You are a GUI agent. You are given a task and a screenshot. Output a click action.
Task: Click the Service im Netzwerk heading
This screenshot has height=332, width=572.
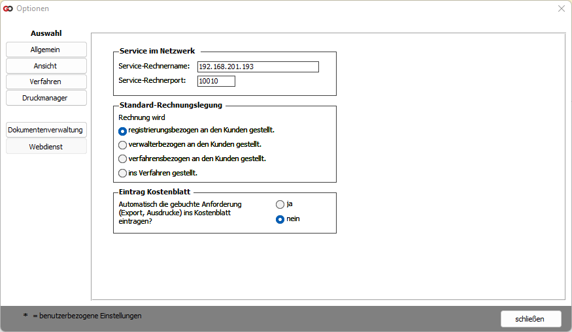pyautogui.click(x=158, y=51)
